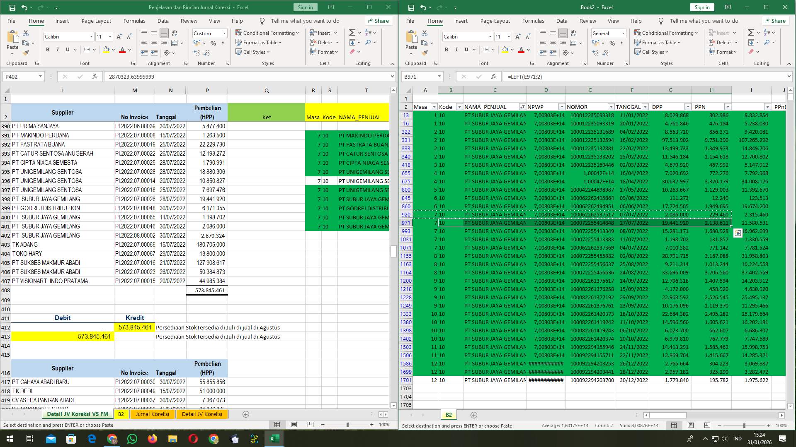796x447 pixels.
Task: Select the Format Painter tool
Action: [x=27, y=53]
